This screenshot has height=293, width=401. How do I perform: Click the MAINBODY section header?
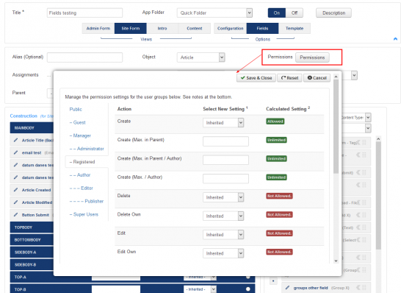point(32,127)
